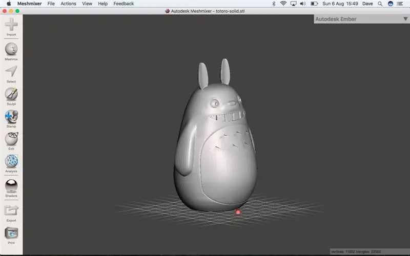Launch the Print tool

pyautogui.click(x=11, y=236)
